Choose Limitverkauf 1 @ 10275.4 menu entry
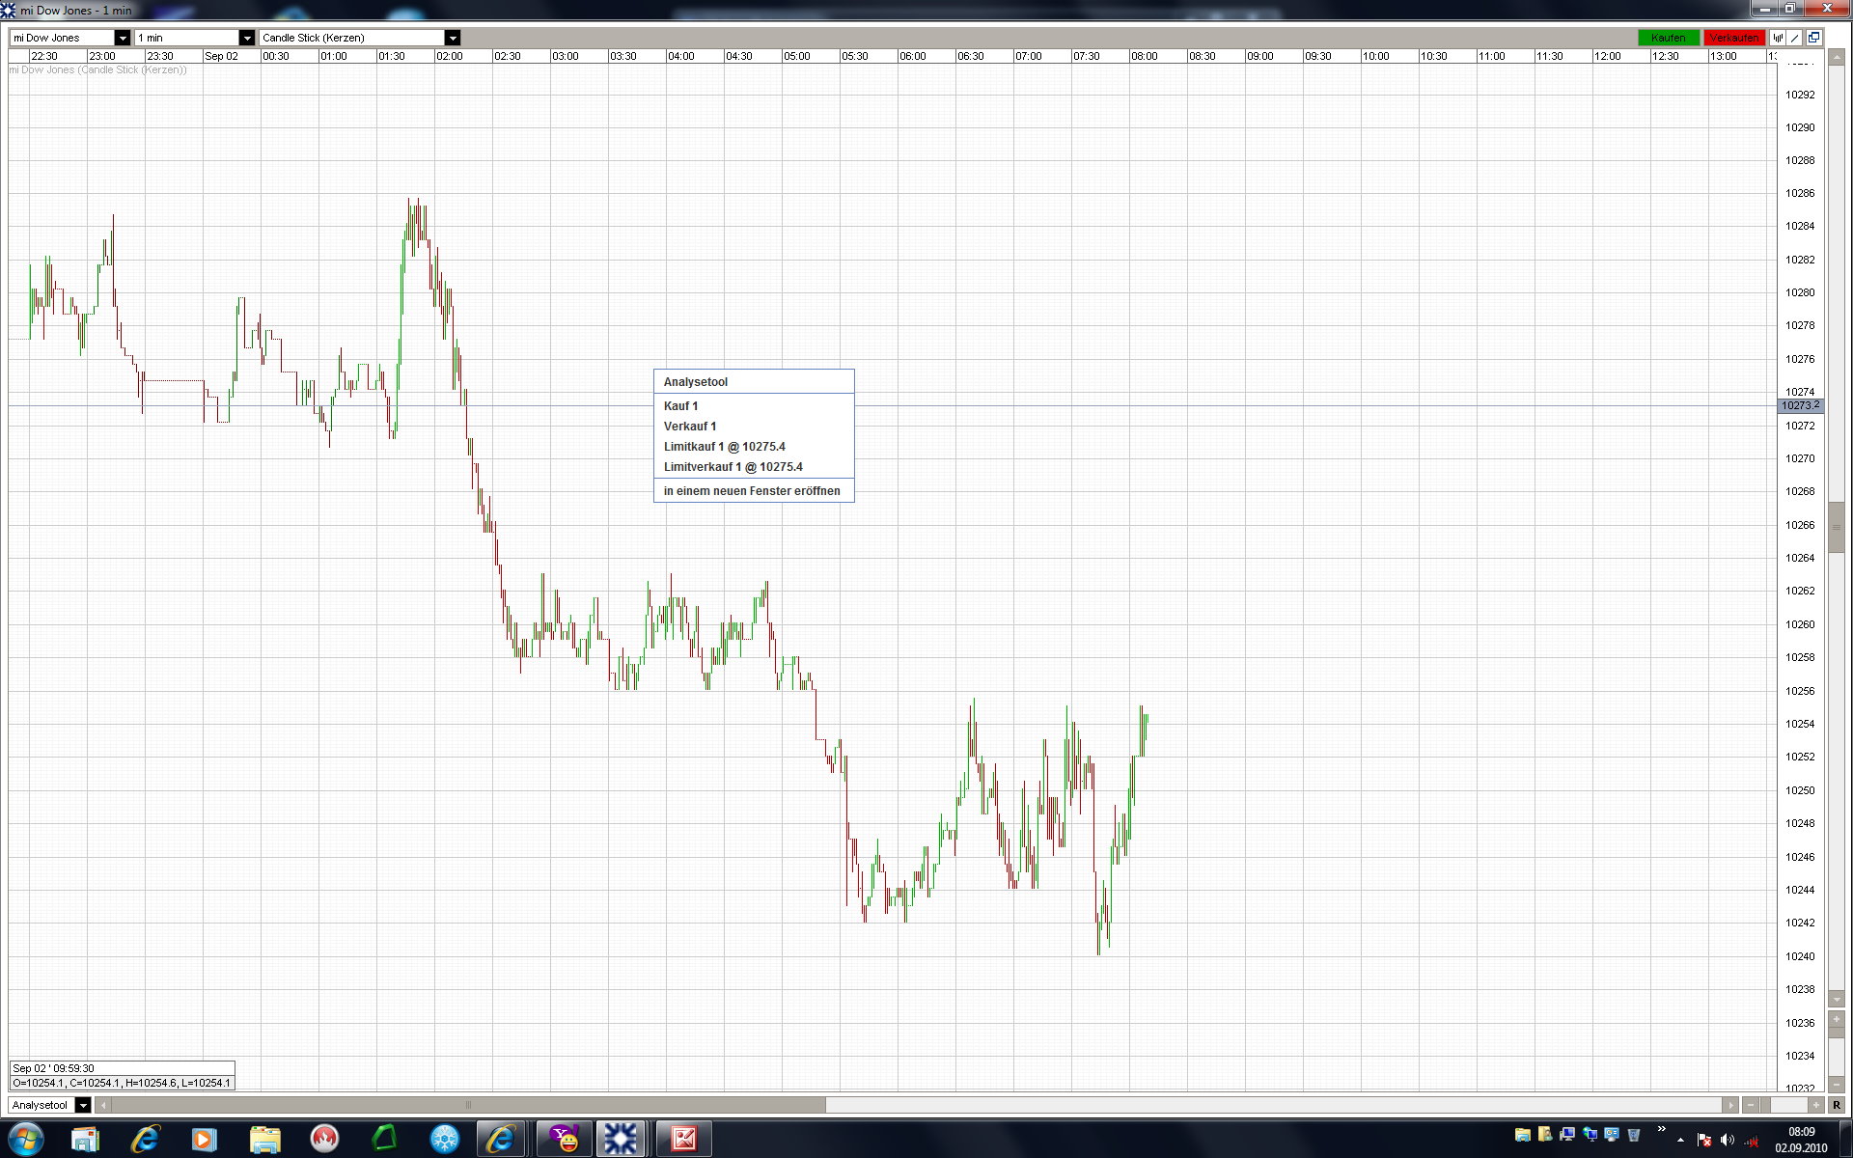Viewport: 1853px width, 1158px height. pyautogui.click(x=733, y=467)
